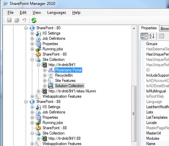
Task: Expand the RecycleBin node
Action: coord(45,76)
